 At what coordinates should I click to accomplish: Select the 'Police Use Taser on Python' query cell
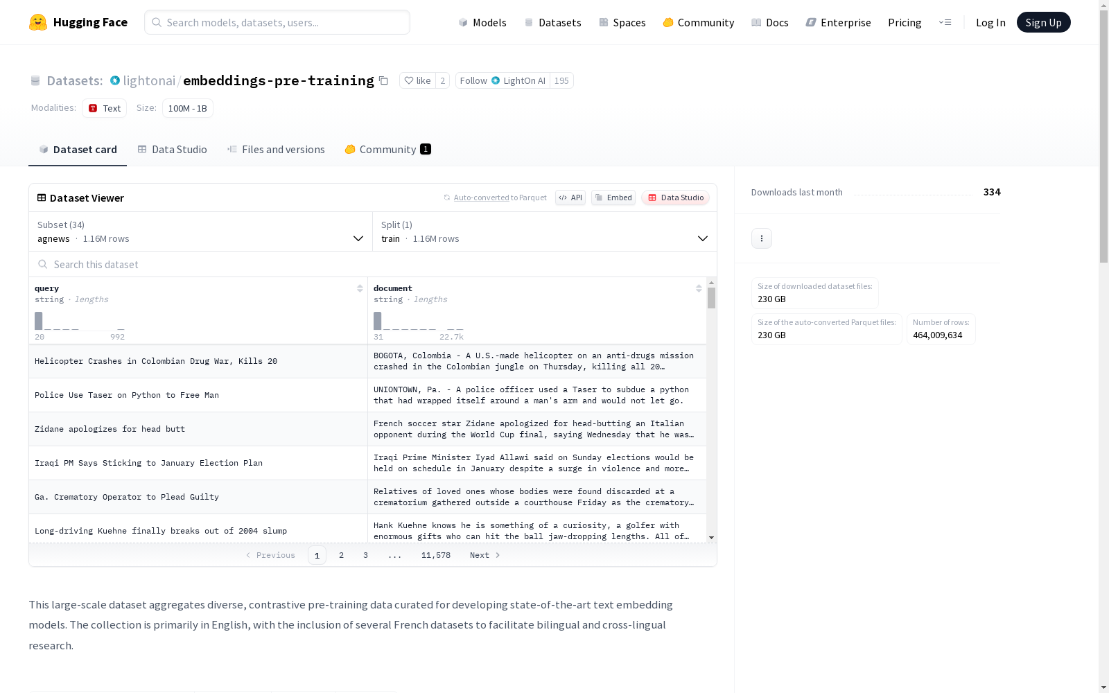pyautogui.click(x=198, y=395)
